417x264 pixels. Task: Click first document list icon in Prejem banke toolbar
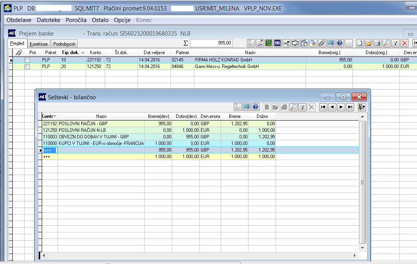pos(251,43)
